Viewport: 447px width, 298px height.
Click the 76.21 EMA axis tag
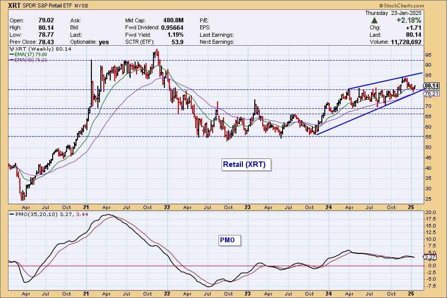click(431, 93)
